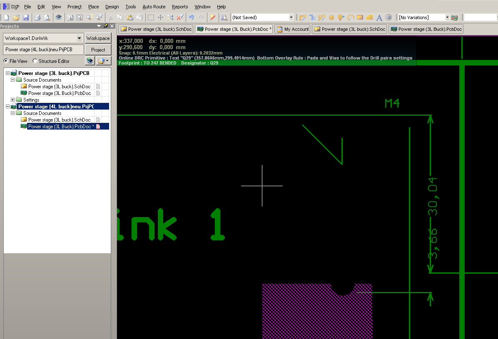Select Power stage (3L buck).SchDoc in the first project
This screenshot has width=498, height=339.
tap(60, 87)
